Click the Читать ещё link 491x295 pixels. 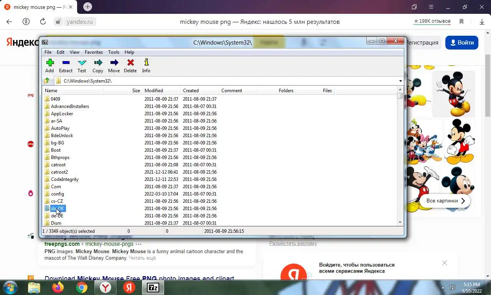click(x=142, y=258)
